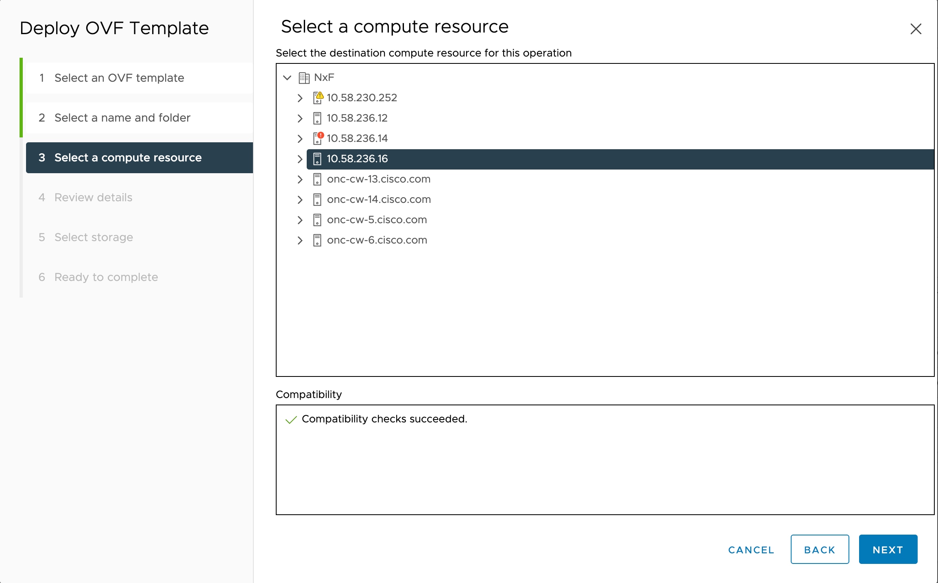Click the host icon beside 10.58.236.16
Image resolution: width=938 pixels, height=583 pixels.
click(x=317, y=159)
